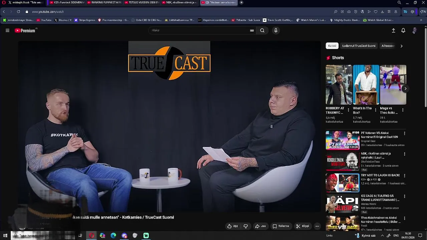Image resolution: width=427 pixels, height=240 pixels.
Task: Open options for NBK rikollinen elämä video
Action: (404, 154)
